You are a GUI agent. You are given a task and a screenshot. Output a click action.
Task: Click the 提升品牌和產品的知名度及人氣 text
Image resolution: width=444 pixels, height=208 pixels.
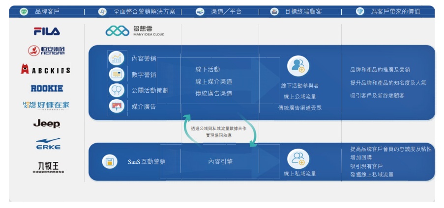[x=388, y=83]
